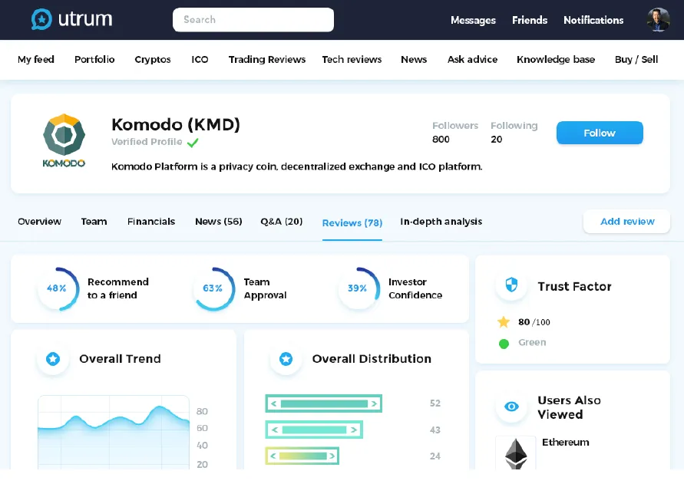This screenshot has width=684, height=484.
Task: Click left arrow on the 52 bar
Action: click(x=273, y=403)
